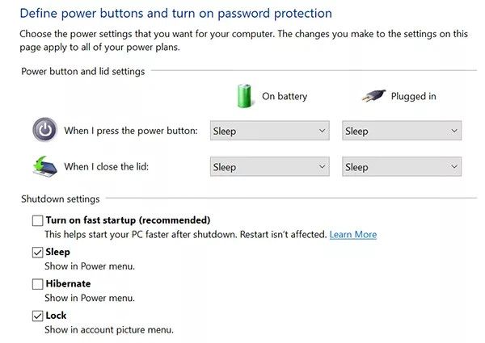Screen dimensions: 485x343
Task: Click the "Shutdown settings" section label
Action: point(61,199)
